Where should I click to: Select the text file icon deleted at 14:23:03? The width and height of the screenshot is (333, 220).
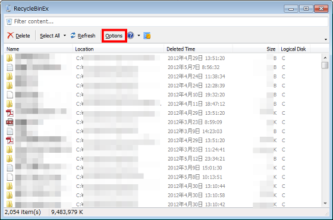10,131
